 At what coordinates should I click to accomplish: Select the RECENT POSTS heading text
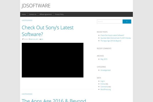tap(102, 32)
